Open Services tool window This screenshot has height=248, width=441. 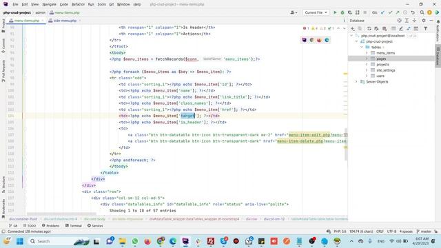point(95,225)
